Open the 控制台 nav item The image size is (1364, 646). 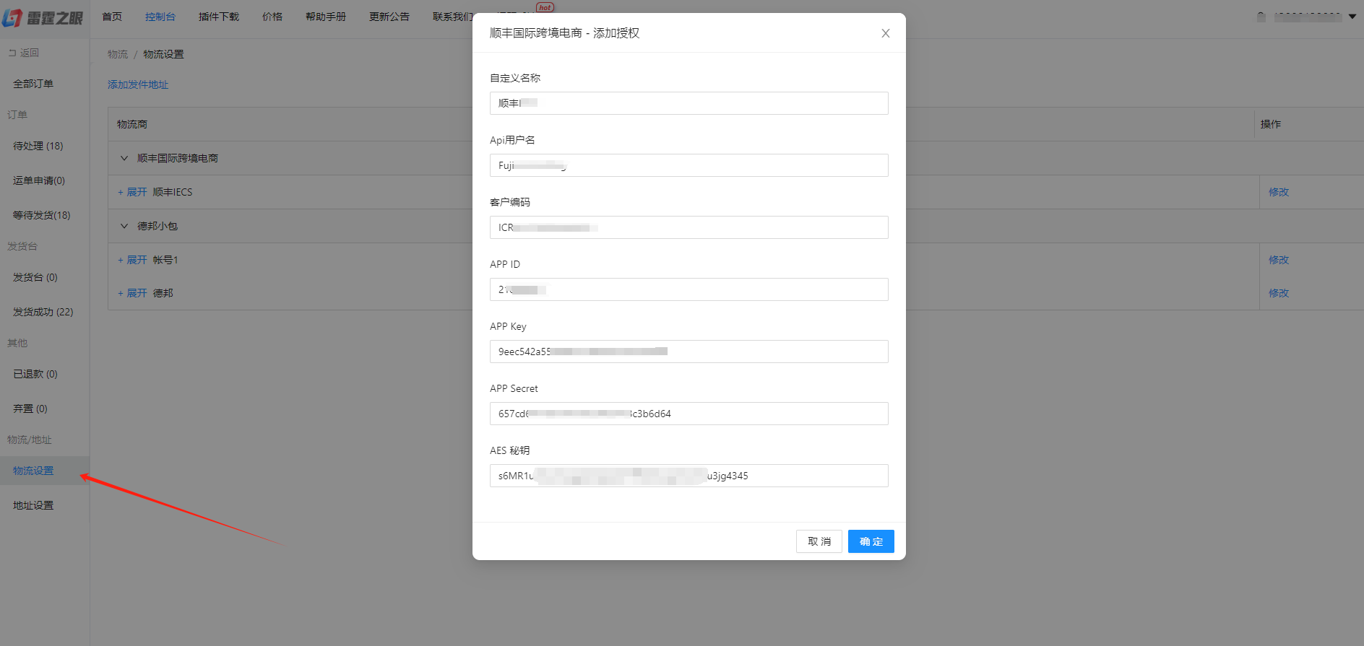click(x=160, y=17)
